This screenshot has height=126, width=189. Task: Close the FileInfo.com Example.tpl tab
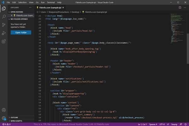[63, 8]
